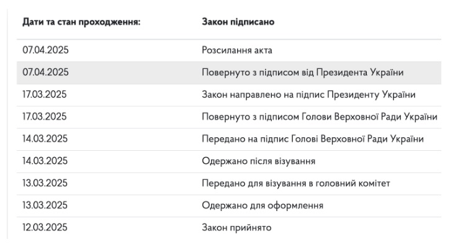Click the 'Розсилання акта' status row

coord(229,50)
